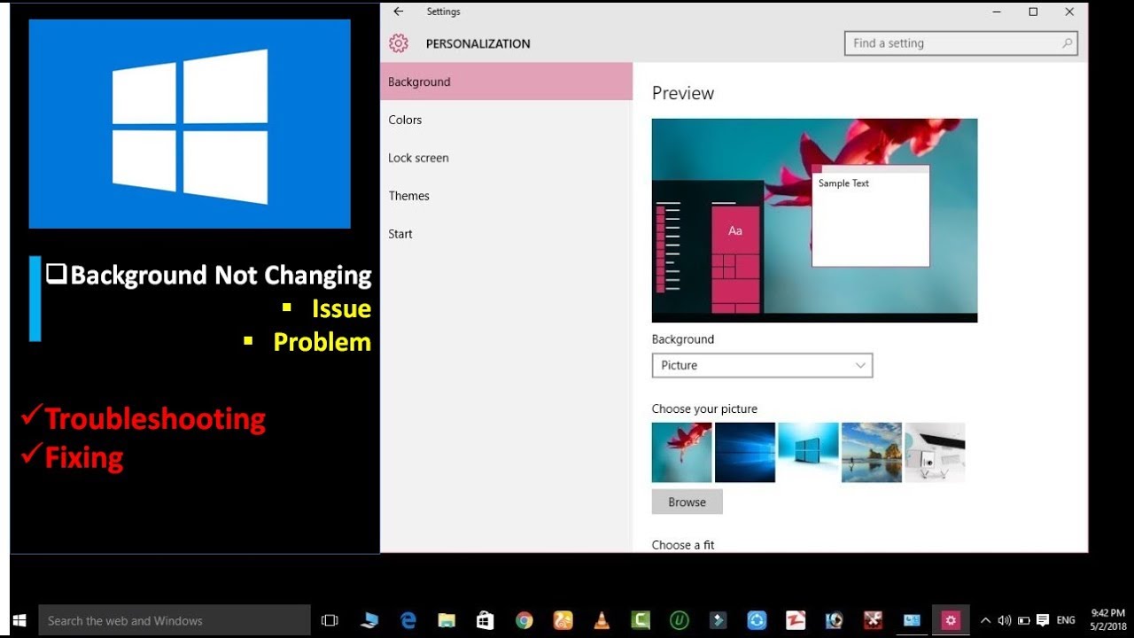Click the Preview heading
Screen dimensions: 1134x638
[x=683, y=93]
